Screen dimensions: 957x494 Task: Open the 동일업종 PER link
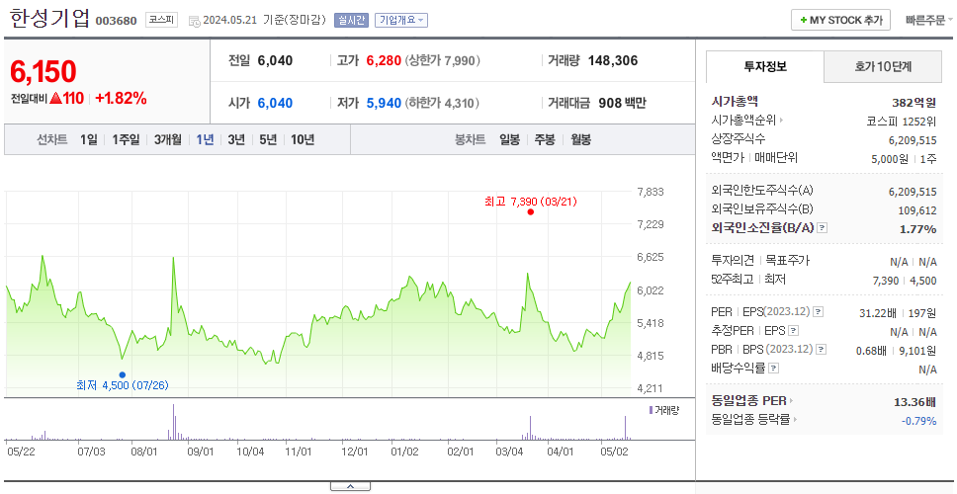(x=752, y=401)
